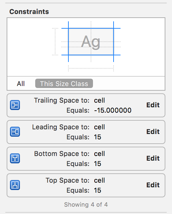Click the Leading Space constraint icon
Viewport: 172px width, 214px height.
pyautogui.click(x=15, y=132)
